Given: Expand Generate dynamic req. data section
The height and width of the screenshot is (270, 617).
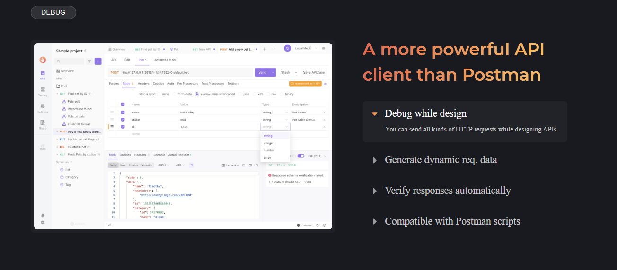Looking at the screenshot, I should coord(441,160).
